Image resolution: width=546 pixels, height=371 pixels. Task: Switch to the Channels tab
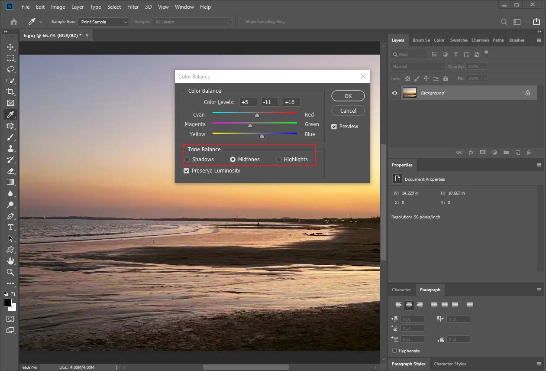pos(479,40)
